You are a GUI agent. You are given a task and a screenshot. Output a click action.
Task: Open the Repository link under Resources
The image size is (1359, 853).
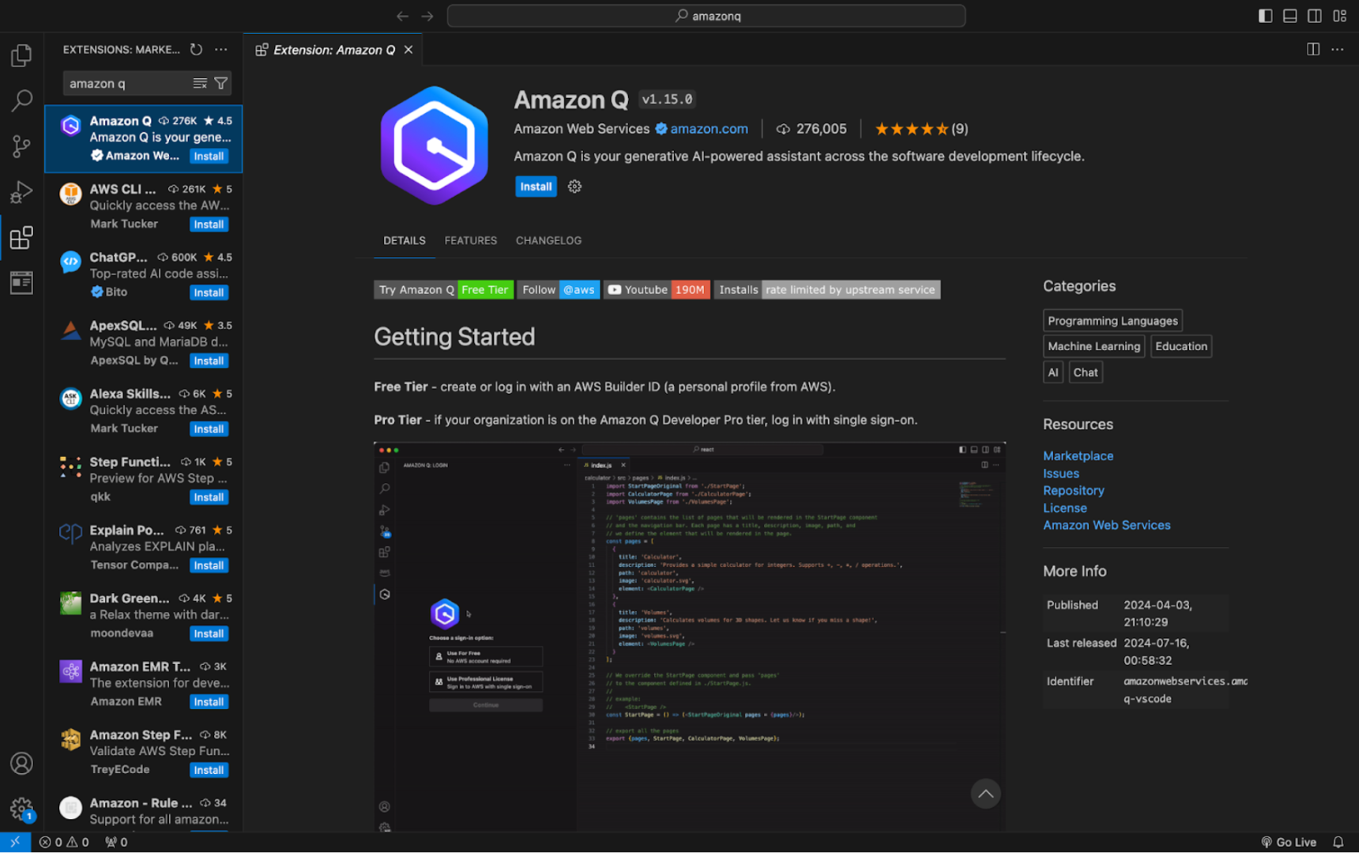coord(1073,490)
